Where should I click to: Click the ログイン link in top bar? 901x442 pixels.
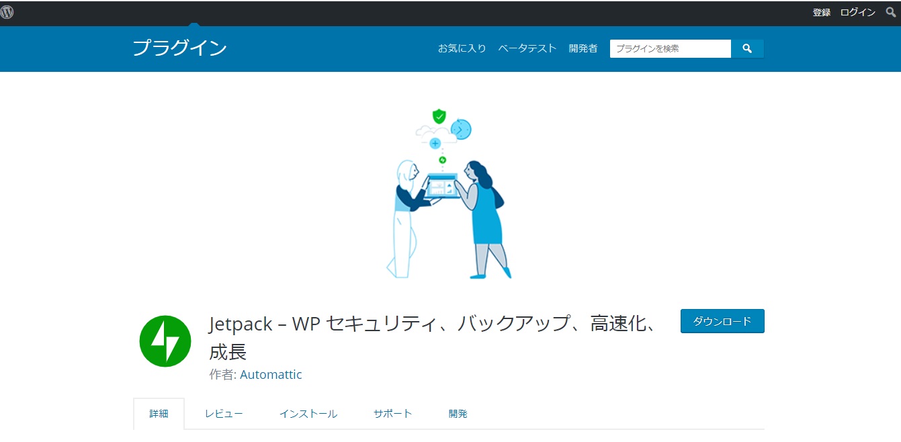tap(858, 12)
